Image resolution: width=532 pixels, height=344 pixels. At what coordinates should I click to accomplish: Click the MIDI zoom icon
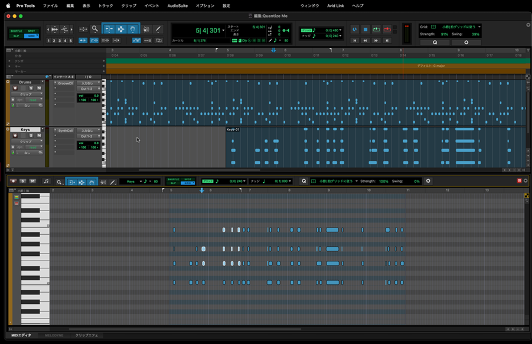point(64,29)
